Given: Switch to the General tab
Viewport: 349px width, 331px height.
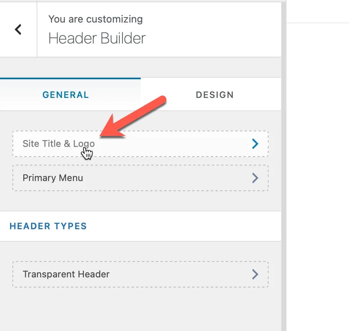Looking at the screenshot, I should tap(66, 95).
